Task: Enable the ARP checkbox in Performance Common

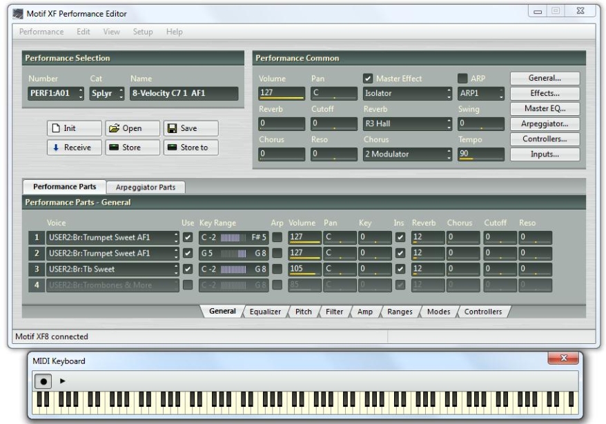Action: click(x=462, y=79)
